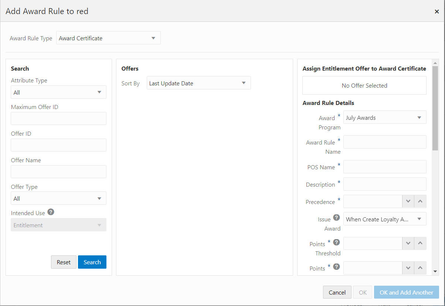
Task: Change Sort By Last Update Date
Action: 198,83
